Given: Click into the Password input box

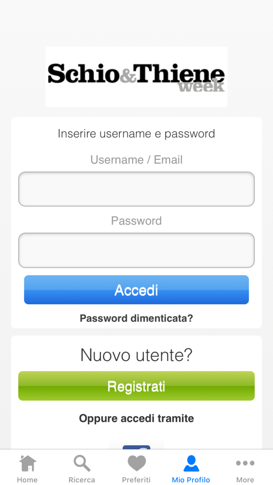Looking at the screenshot, I should pos(136,250).
